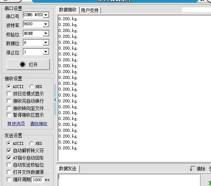
Task: Toggle 暂停接收区显示 checkbox
Action: pyautogui.click(x=9, y=115)
